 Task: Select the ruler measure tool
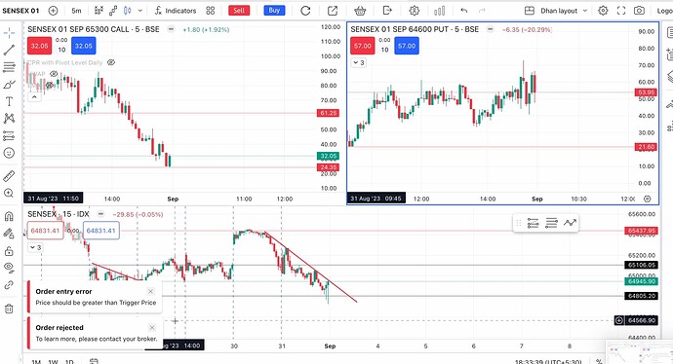click(x=9, y=175)
